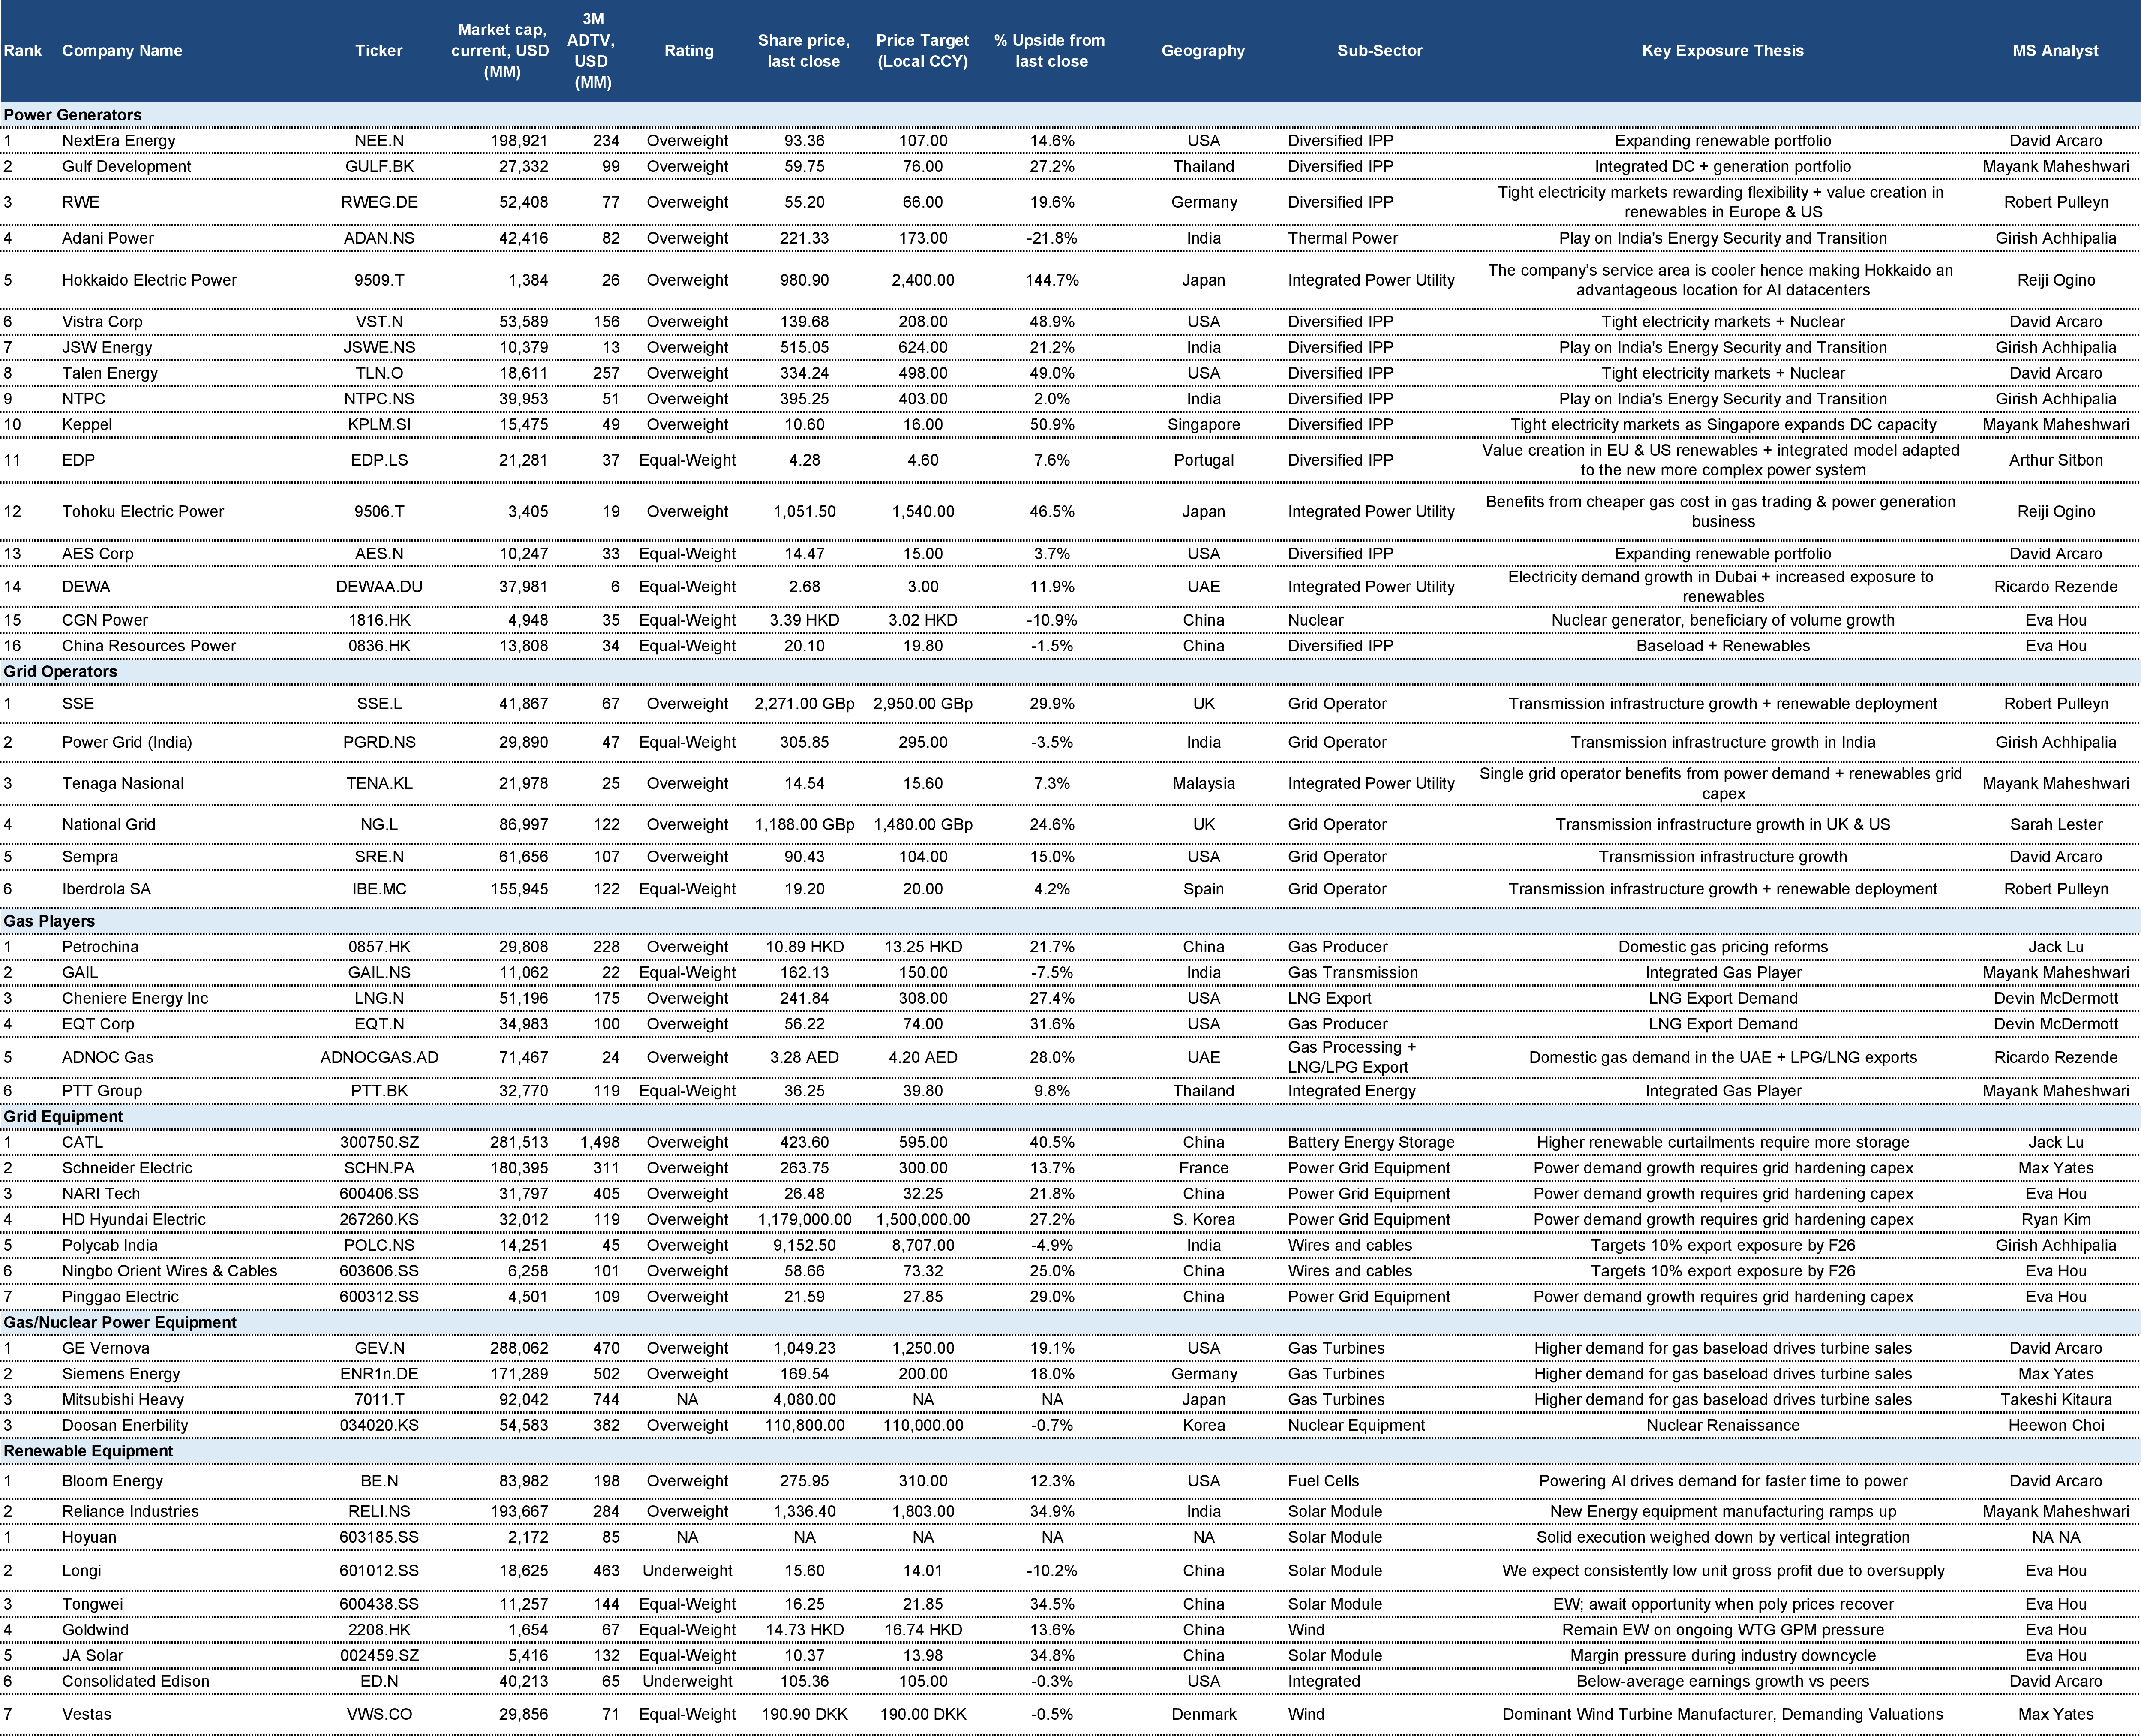
Task: Select Portugal in the Geography column
Action: pyautogui.click(x=1204, y=461)
